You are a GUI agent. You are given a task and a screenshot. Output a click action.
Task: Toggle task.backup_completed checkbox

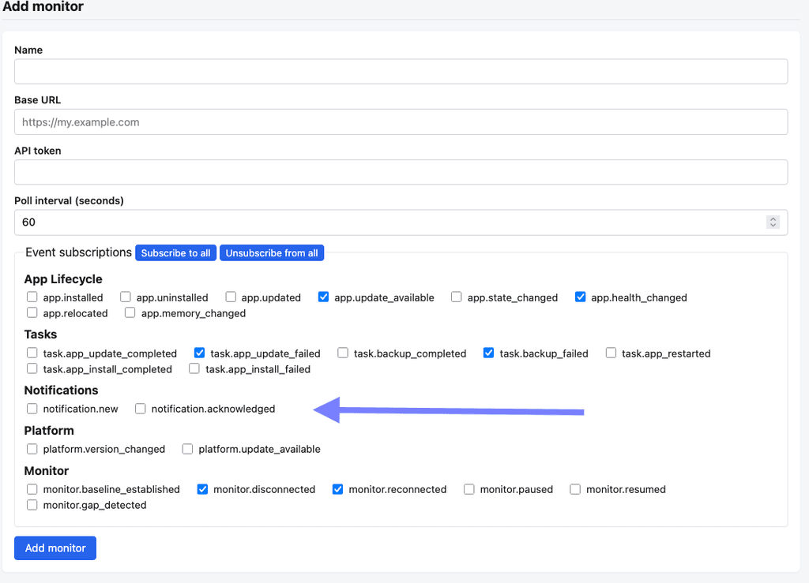(343, 353)
